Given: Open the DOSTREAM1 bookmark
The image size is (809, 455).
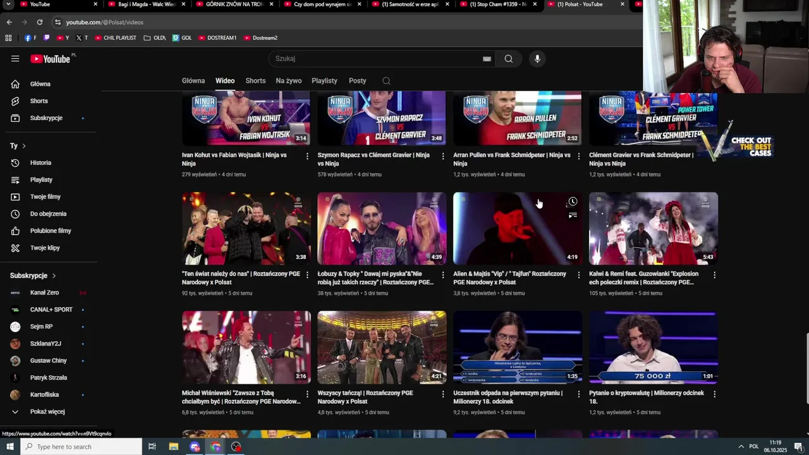Looking at the screenshot, I should tap(217, 38).
